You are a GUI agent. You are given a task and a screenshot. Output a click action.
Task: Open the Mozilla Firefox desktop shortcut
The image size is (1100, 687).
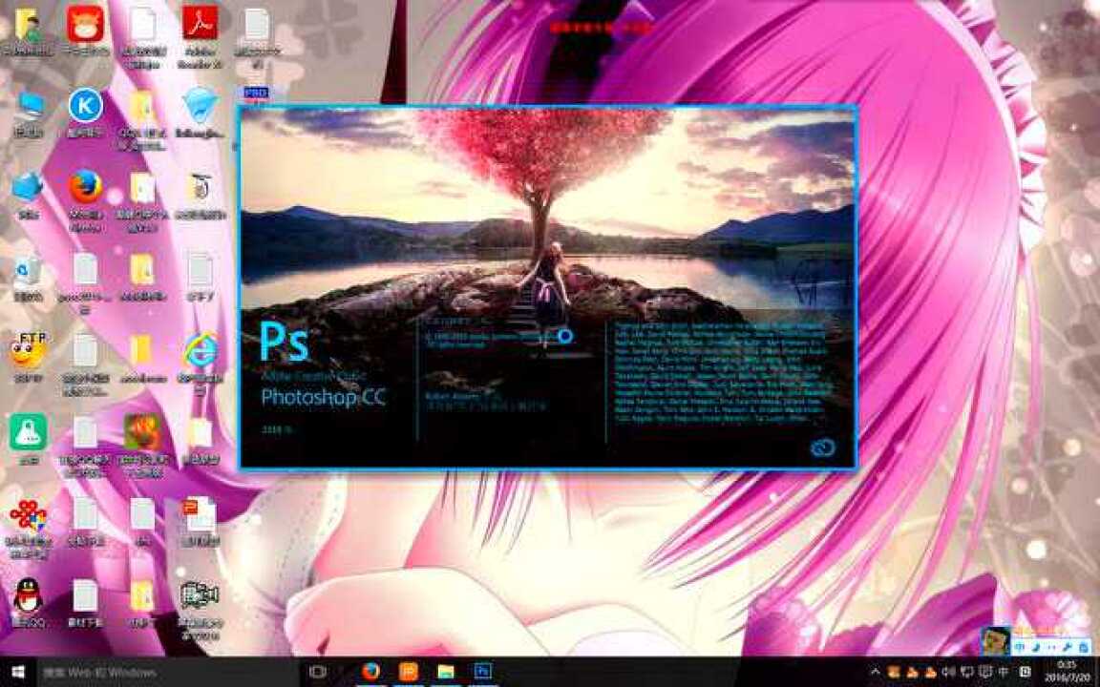coord(86,186)
